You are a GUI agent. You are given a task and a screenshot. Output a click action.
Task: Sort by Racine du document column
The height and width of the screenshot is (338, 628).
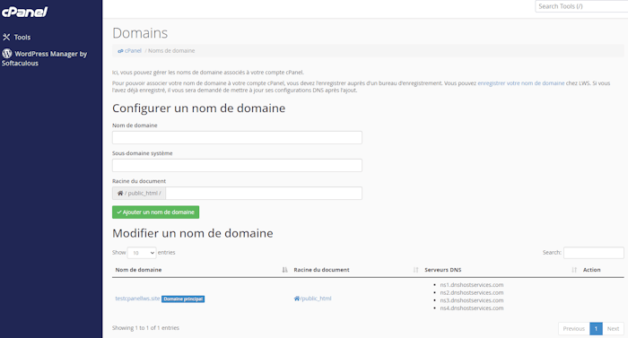point(355,270)
